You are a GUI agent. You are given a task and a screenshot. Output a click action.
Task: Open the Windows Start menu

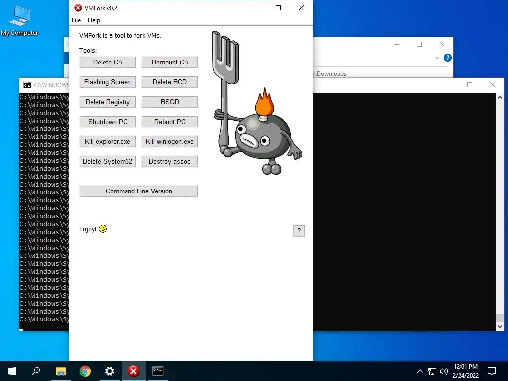tap(12, 371)
